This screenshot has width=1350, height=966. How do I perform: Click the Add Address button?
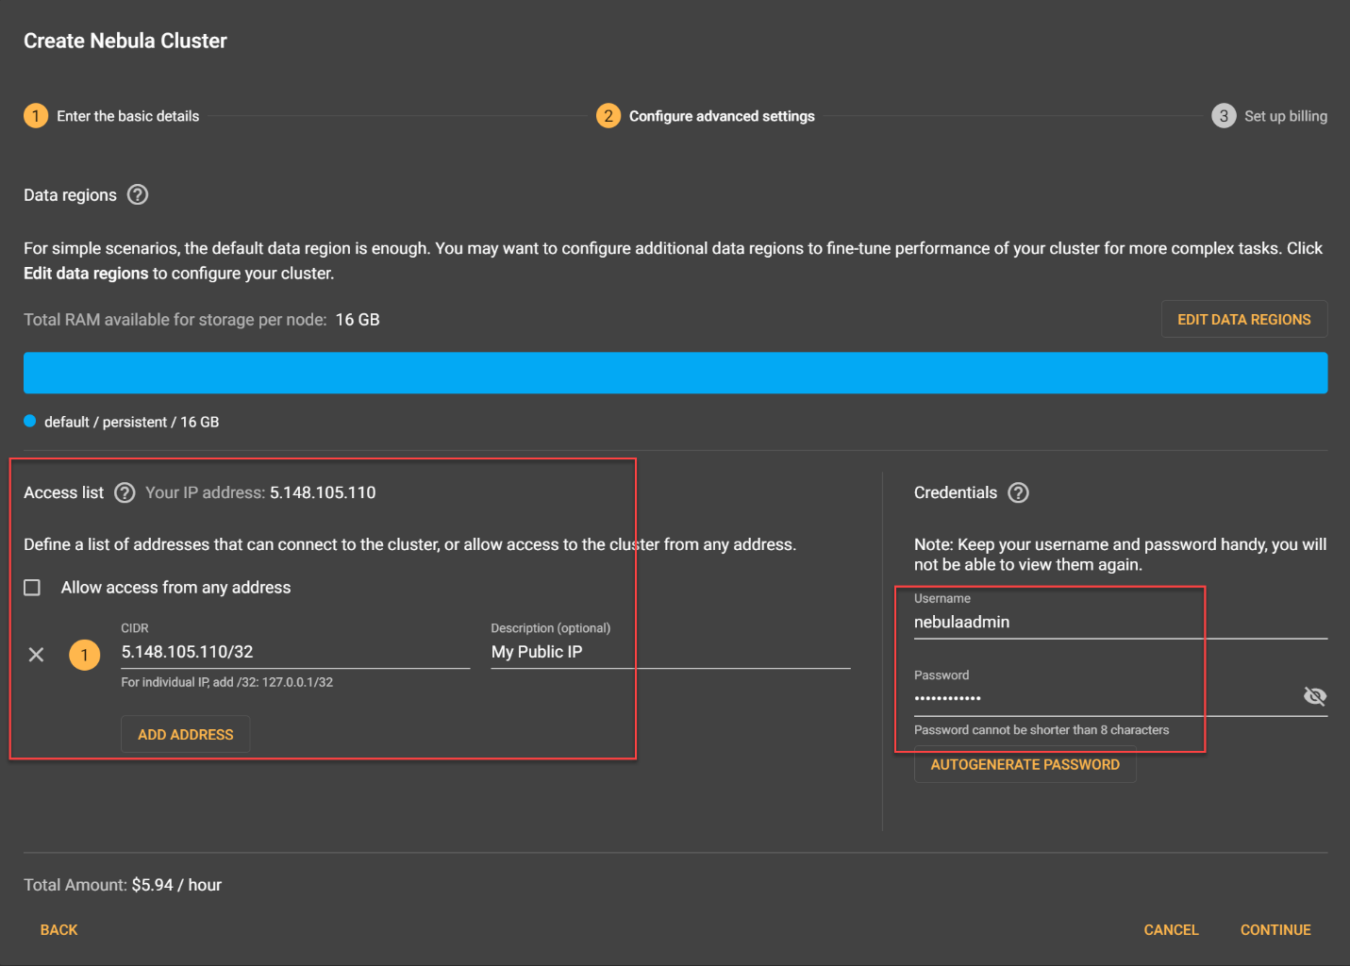(x=185, y=734)
